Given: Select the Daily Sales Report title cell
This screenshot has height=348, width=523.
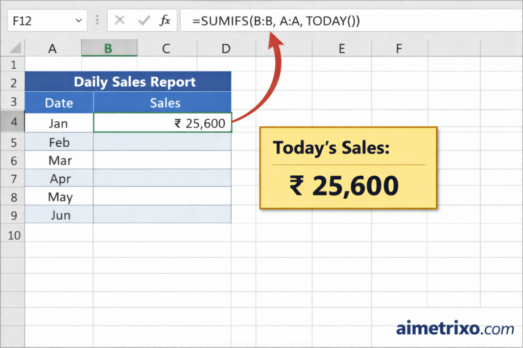Looking at the screenshot, I should tap(135, 82).
